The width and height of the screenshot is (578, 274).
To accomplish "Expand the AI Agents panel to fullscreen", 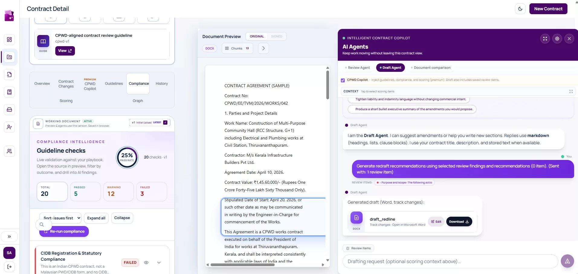I will tap(545, 39).
